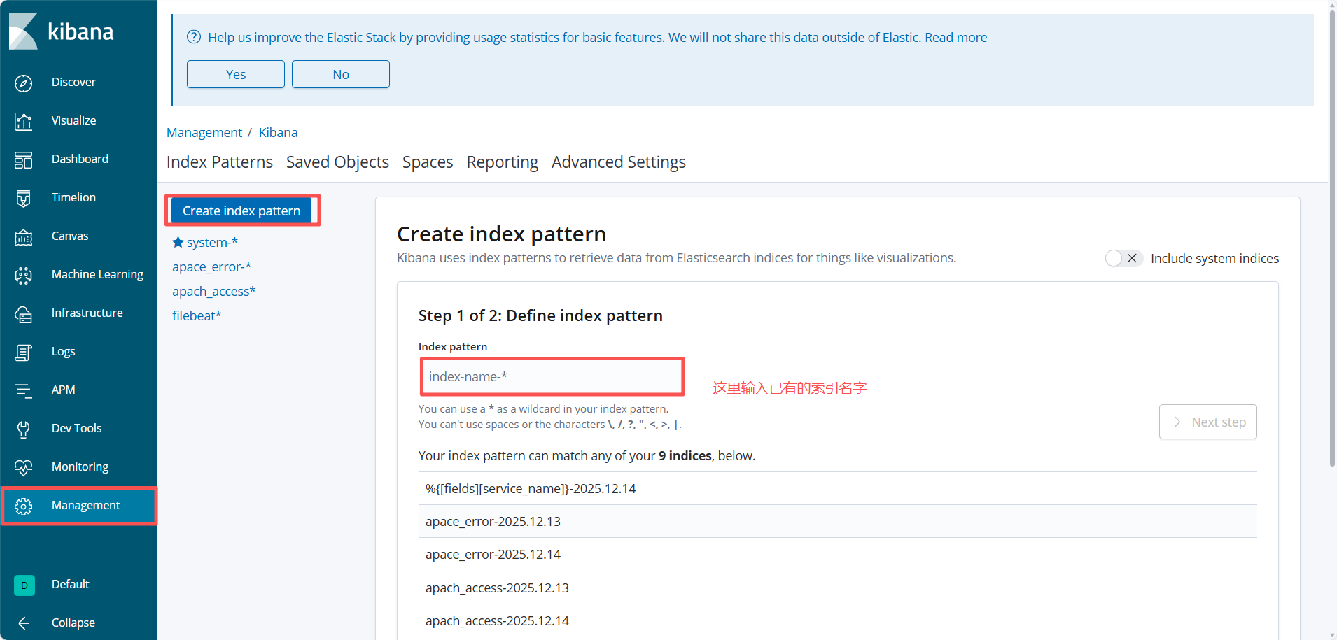Click the star icon beside system-*
This screenshot has height=640, width=1337.
178,242
